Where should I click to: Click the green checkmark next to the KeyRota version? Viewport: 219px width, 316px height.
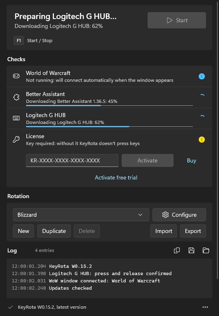pos(11,307)
